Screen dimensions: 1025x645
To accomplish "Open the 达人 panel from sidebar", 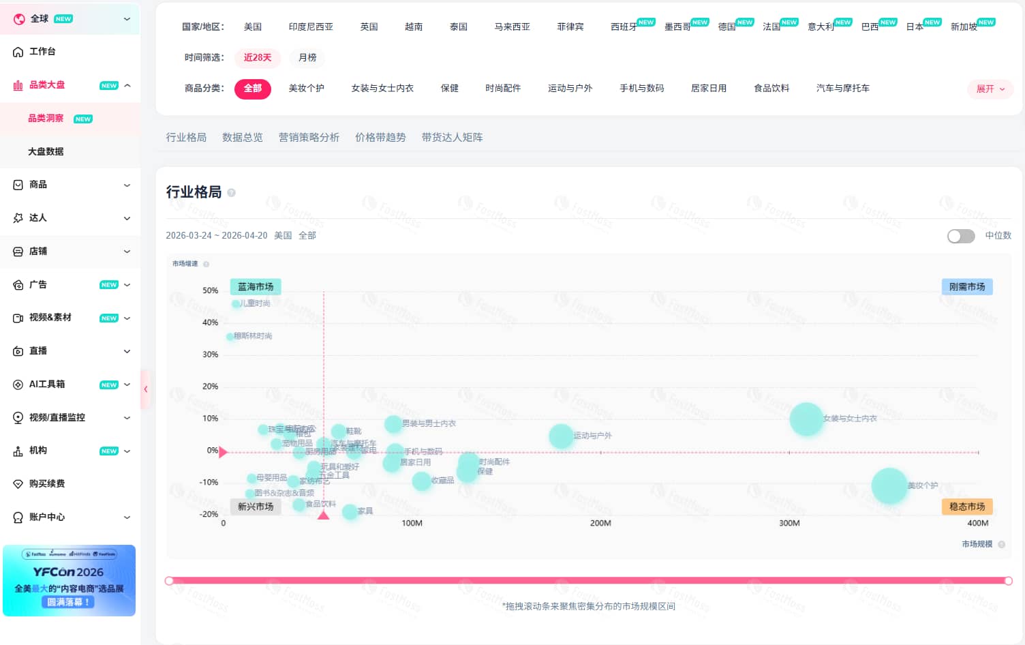I will coord(37,217).
